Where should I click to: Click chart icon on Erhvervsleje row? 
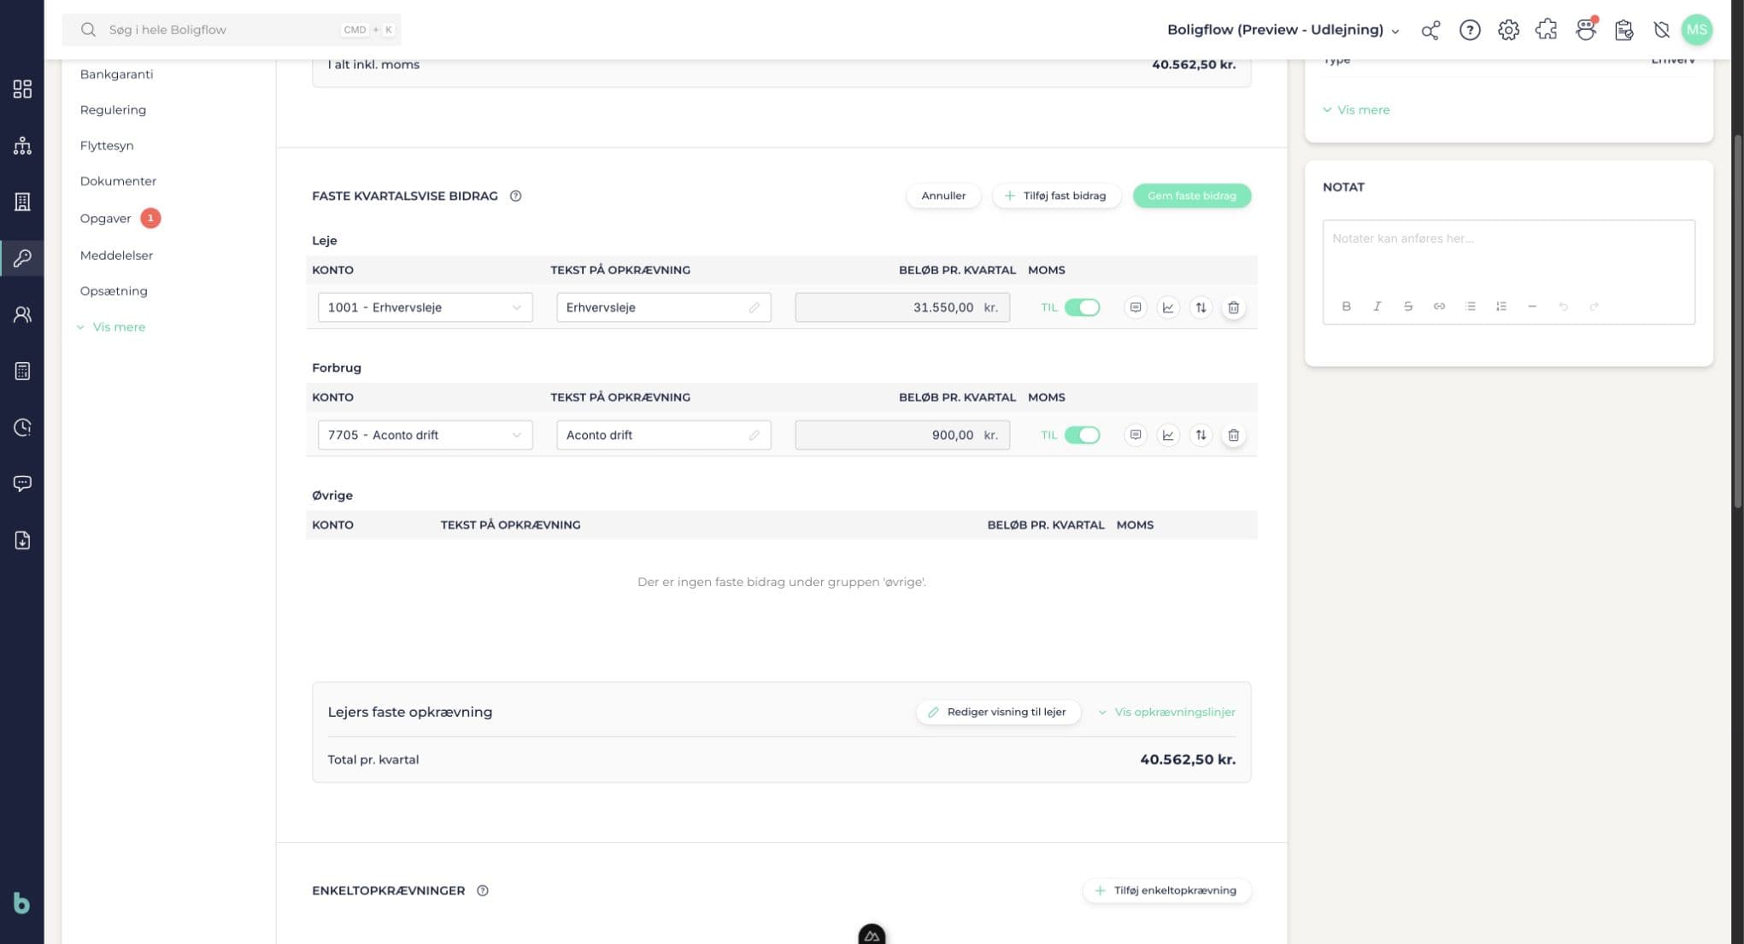1167,308
